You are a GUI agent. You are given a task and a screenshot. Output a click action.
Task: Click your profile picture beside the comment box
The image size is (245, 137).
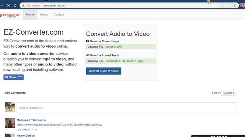(10, 107)
